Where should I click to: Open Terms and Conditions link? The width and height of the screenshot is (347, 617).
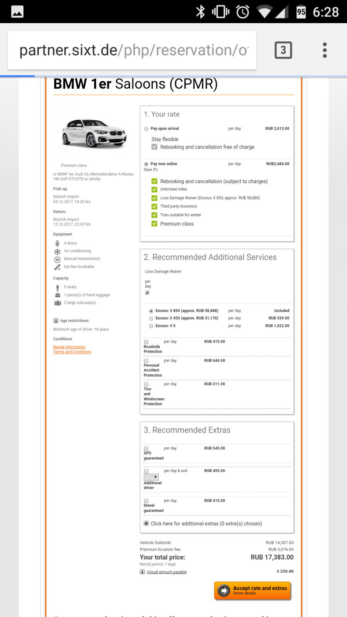(x=72, y=352)
